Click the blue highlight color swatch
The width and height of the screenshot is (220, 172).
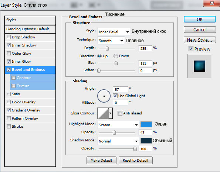(x=146, y=124)
